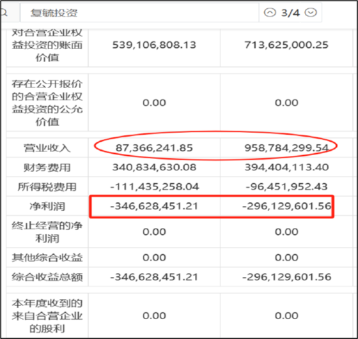Select 净利润 row value -296,129,601.56

tap(286, 206)
